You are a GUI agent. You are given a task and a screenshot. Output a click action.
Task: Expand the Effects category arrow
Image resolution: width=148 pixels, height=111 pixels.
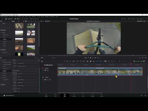point(2,71)
